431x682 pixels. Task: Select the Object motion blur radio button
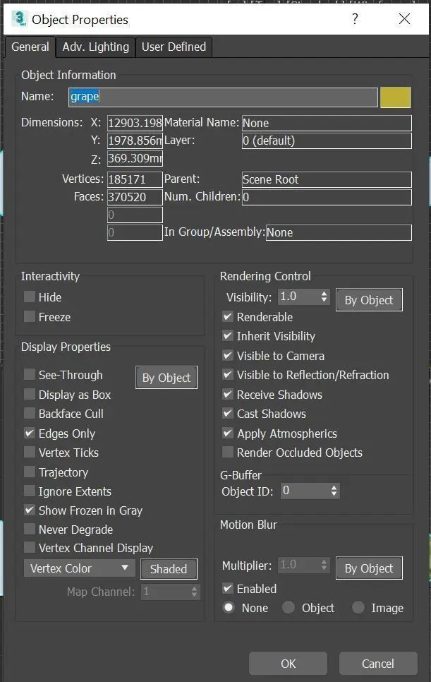(289, 608)
